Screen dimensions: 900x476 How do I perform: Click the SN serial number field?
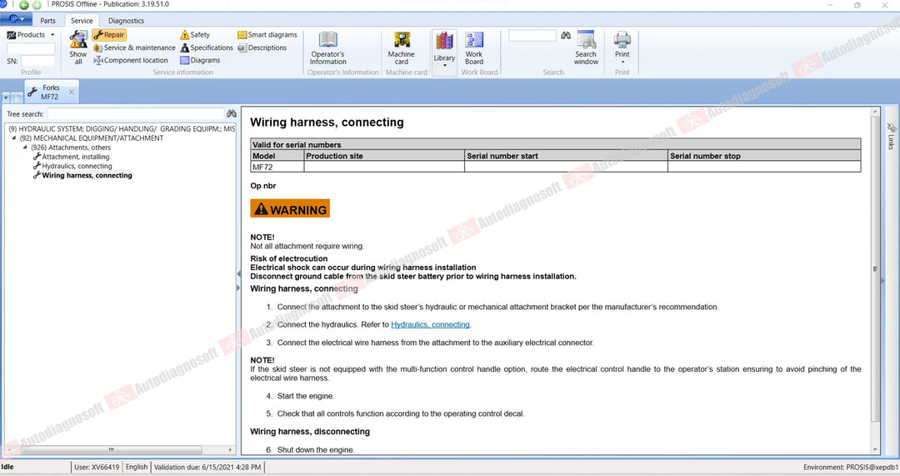37,61
